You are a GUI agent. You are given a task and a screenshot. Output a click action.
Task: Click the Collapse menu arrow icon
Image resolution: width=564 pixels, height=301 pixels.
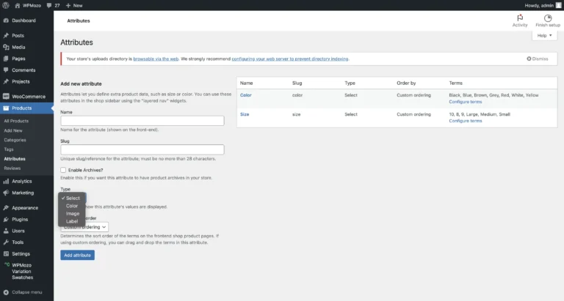6,292
